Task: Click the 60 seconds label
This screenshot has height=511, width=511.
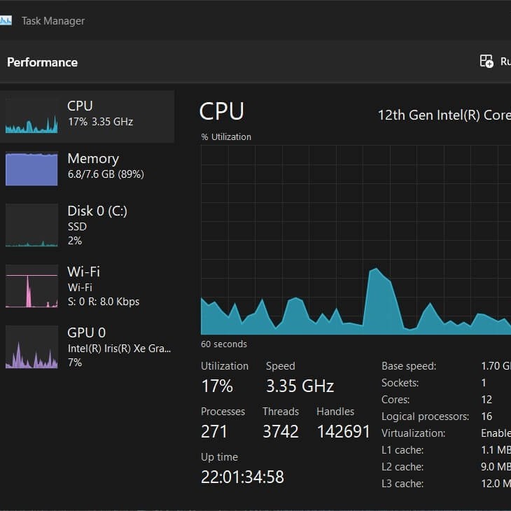Action: pos(224,344)
